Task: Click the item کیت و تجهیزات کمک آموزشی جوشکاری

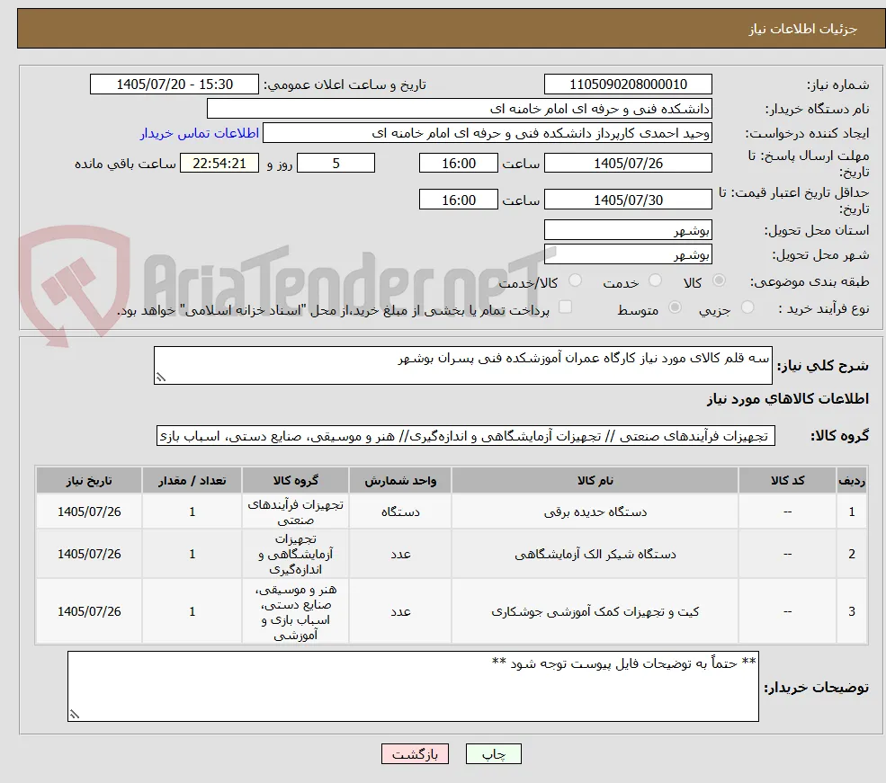Action: coord(595,611)
